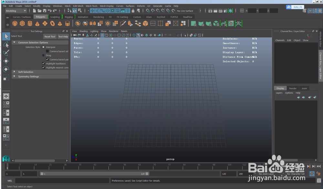Open the No Live Surface field

click(x=186, y=11)
